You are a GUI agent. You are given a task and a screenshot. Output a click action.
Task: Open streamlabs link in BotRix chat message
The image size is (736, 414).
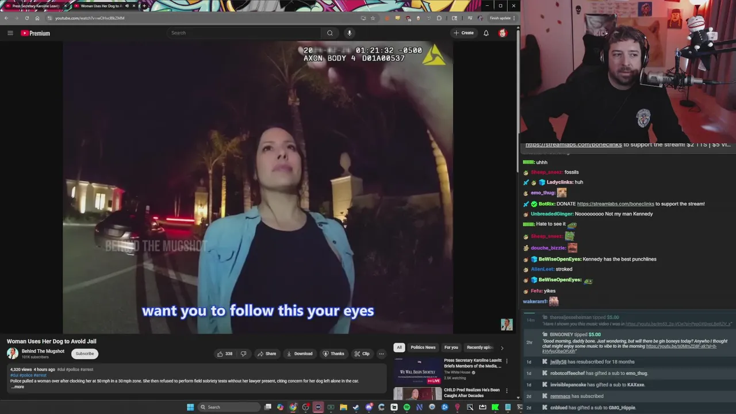click(615, 204)
